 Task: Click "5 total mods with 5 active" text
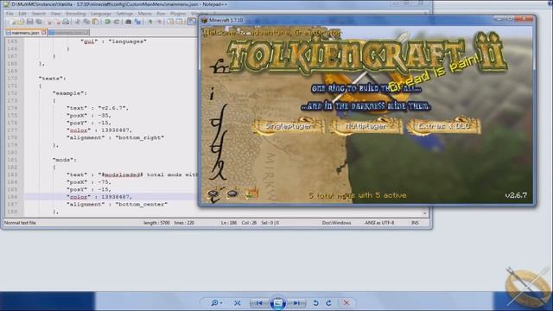(x=357, y=195)
